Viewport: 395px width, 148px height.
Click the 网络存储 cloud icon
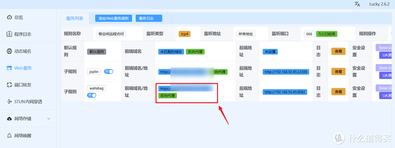point(9,118)
